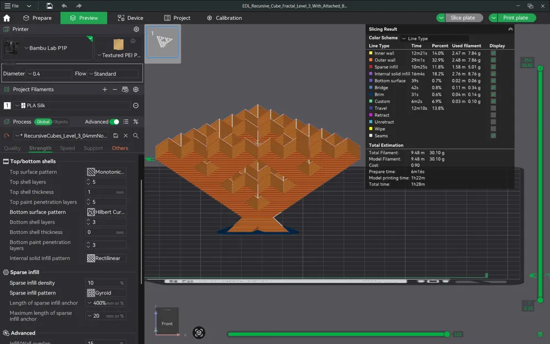Screen dimensions: 550x344
Task: Toggle display of Outer wall lines
Action: pyautogui.click(x=493, y=60)
